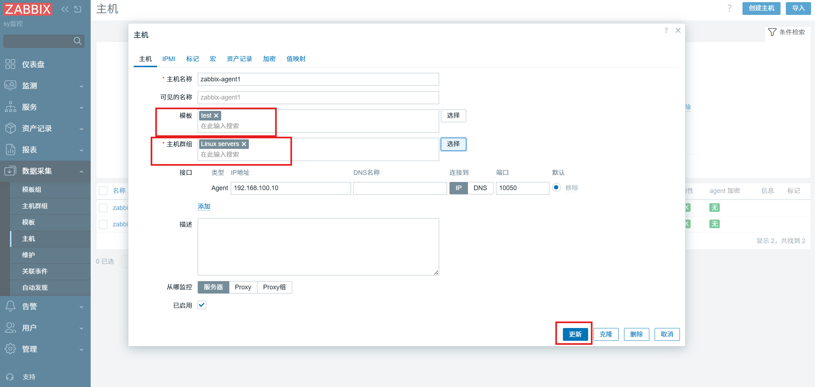
Task: Remove the test template tag
Action: coord(216,115)
